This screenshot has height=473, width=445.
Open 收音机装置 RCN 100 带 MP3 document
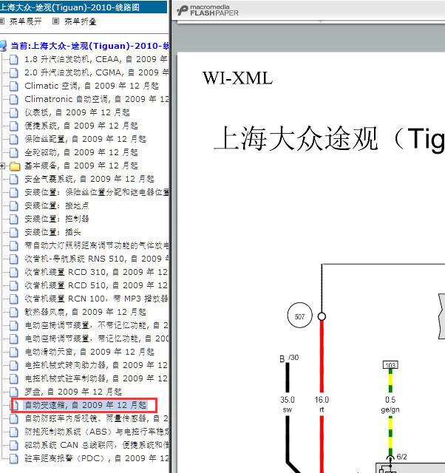tap(96, 299)
